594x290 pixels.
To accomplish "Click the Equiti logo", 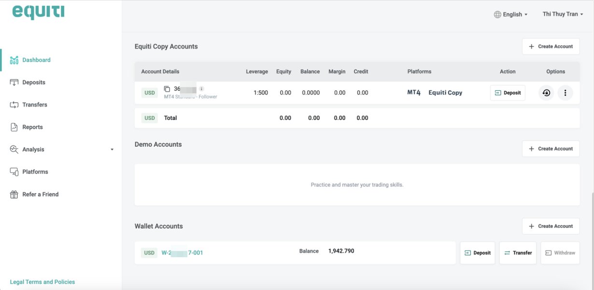I will pos(38,12).
